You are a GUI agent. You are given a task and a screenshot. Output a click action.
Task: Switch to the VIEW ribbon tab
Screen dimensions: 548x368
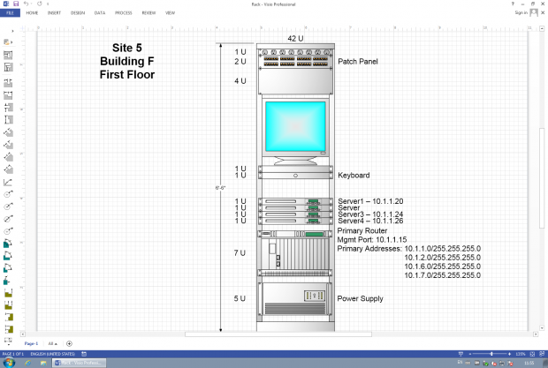tap(170, 13)
